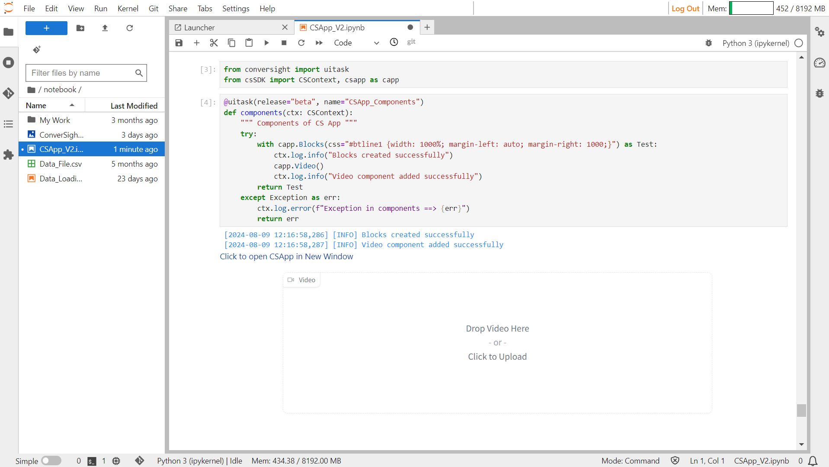Viewport: 829px width, 467px height.
Task: Click the git button in notebook toolbar
Action: [411, 42]
